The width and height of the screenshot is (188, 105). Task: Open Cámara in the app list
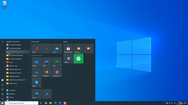pos(18,97)
